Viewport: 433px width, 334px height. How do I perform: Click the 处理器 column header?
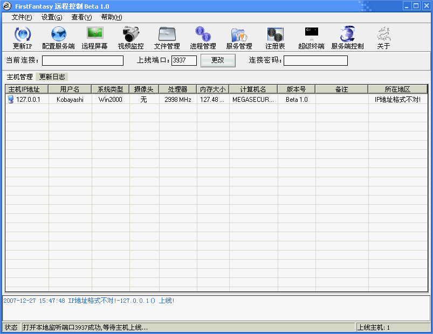177,89
